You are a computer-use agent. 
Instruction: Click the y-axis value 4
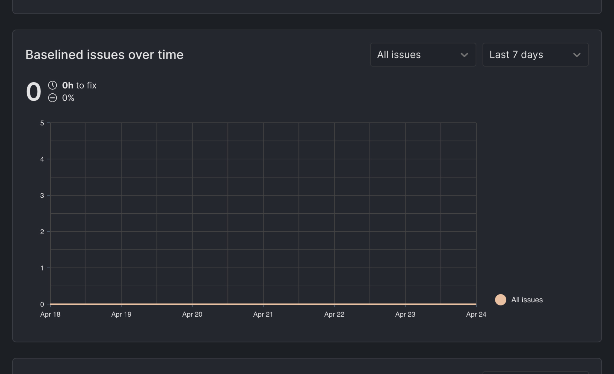(42, 159)
